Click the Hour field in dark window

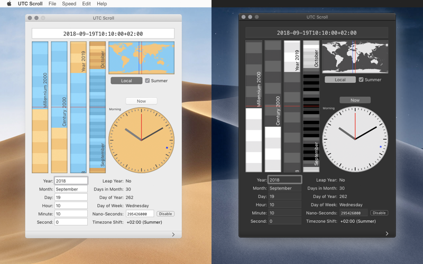[x=284, y=204]
